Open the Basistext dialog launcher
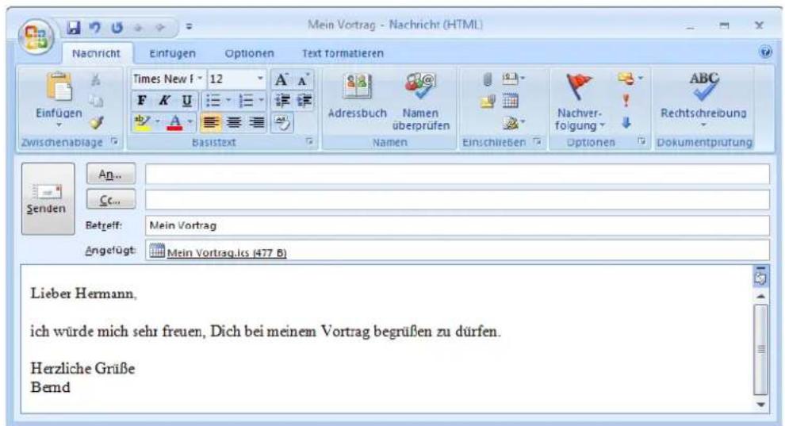Viewport: 785px width, 426px height. click(x=309, y=142)
